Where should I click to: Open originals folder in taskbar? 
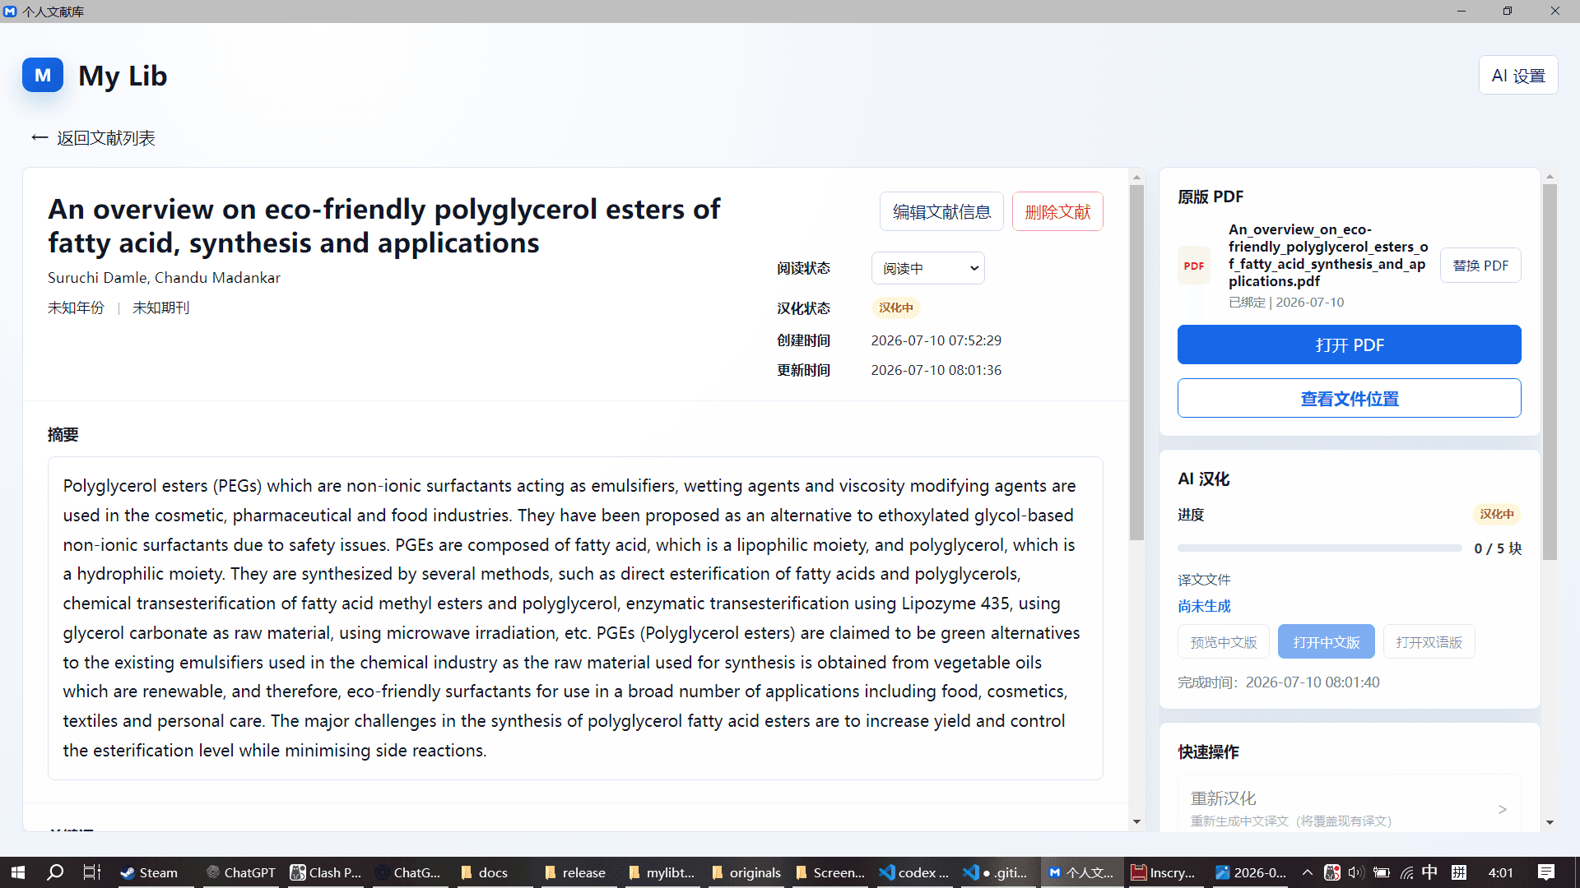pyautogui.click(x=746, y=872)
